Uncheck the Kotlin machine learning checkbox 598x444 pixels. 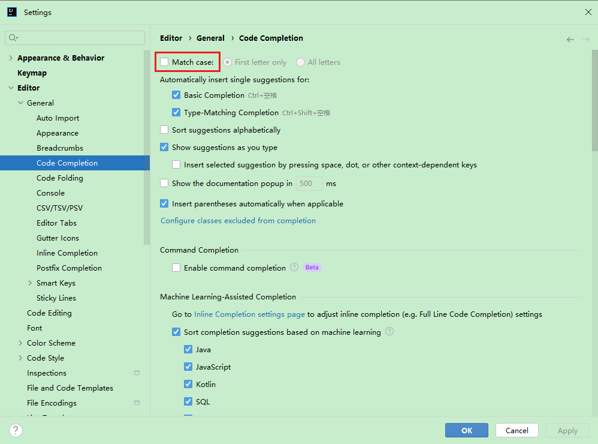click(189, 384)
